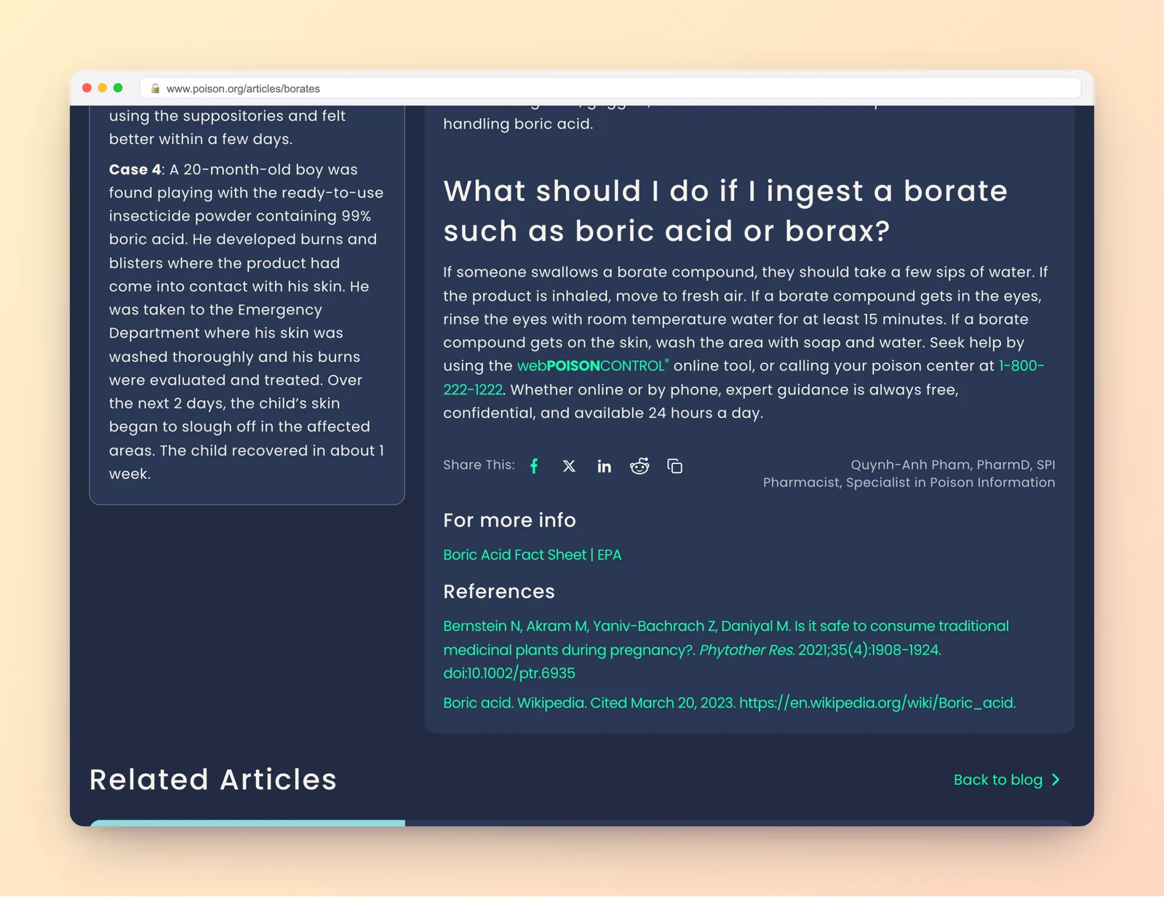Open Boric Acid Fact Sheet EPA link
1164x897 pixels.
(533, 555)
